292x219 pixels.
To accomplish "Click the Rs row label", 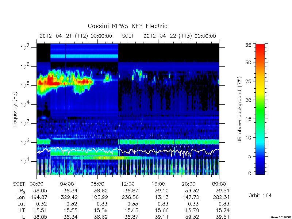I will (22, 191).
